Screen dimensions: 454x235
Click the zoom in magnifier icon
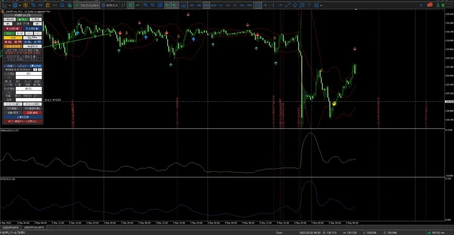tap(145, 5)
